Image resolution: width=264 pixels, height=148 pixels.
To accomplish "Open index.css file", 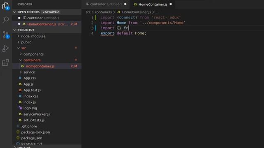I will coord(31,96).
